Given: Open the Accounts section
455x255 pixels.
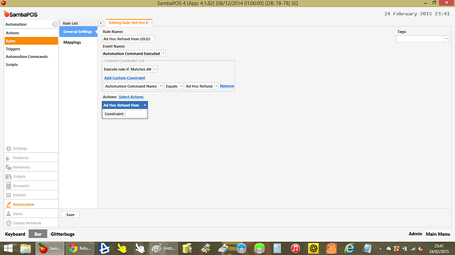Looking at the screenshot, I should (x=31, y=186).
